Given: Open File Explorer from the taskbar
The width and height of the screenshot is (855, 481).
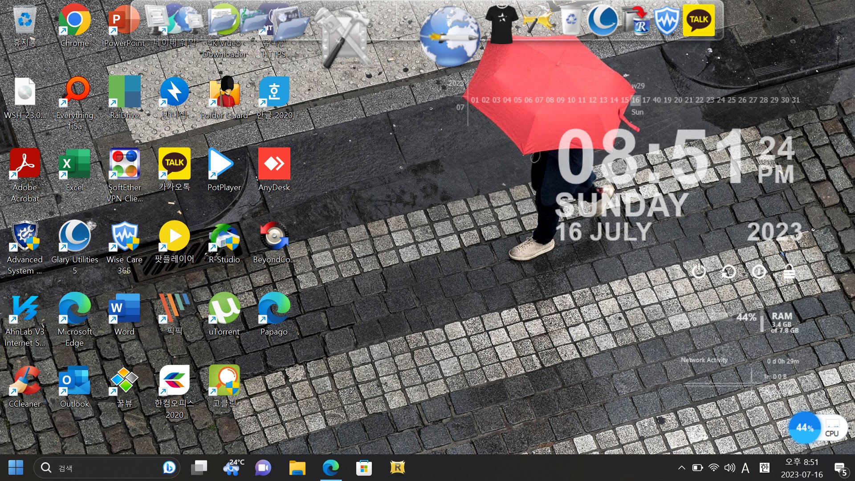Looking at the screenshot, I should 297,468.
